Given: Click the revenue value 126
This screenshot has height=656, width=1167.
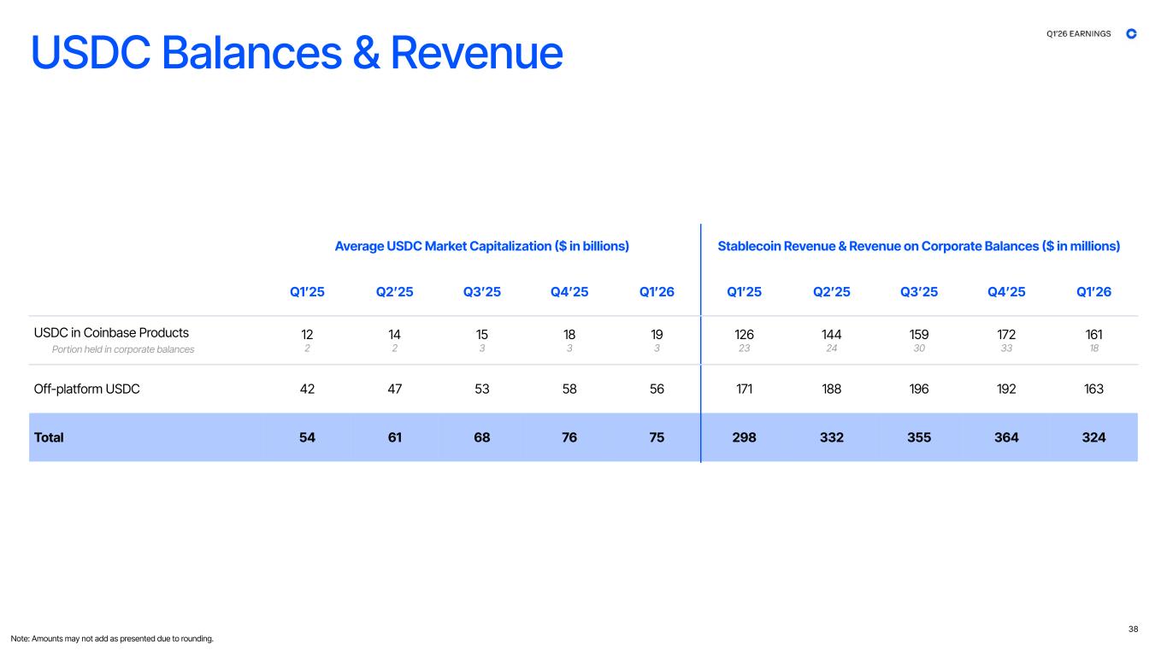Looking at the screenshot, I should pyautogui.click(x=745, y=333).
